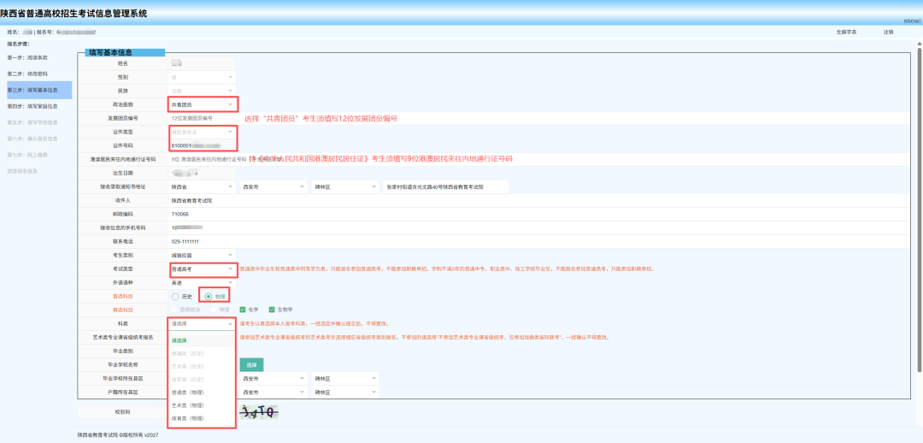Click the 校验码 label

(122, 412)
